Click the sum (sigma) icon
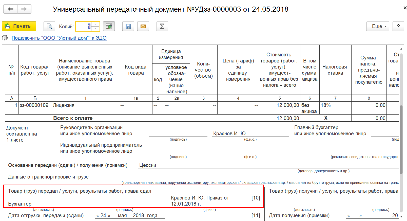407x221 pixels. (x=162, y=26)
